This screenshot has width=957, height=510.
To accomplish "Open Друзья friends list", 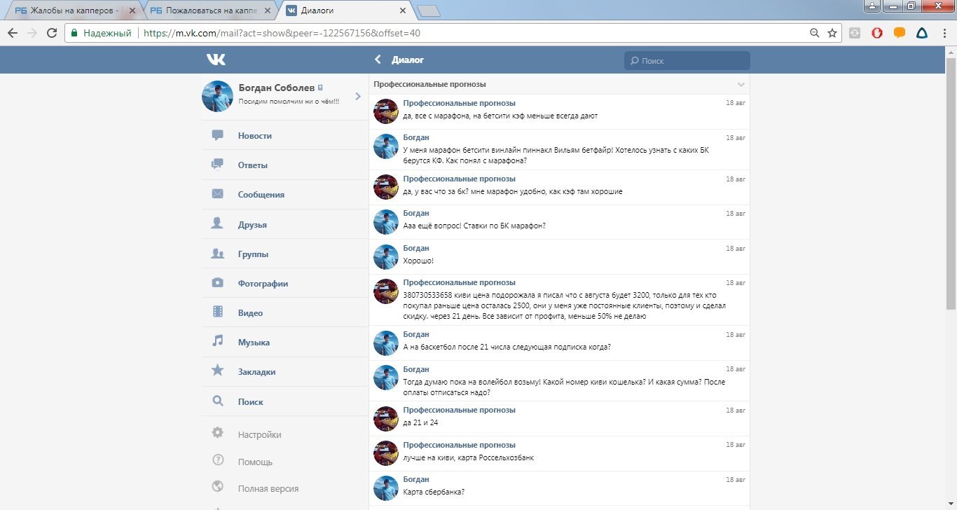I will click(x=252, y=225).
